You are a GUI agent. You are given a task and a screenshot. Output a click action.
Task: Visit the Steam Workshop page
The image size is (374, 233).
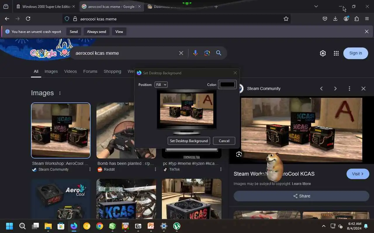point(358,174)
